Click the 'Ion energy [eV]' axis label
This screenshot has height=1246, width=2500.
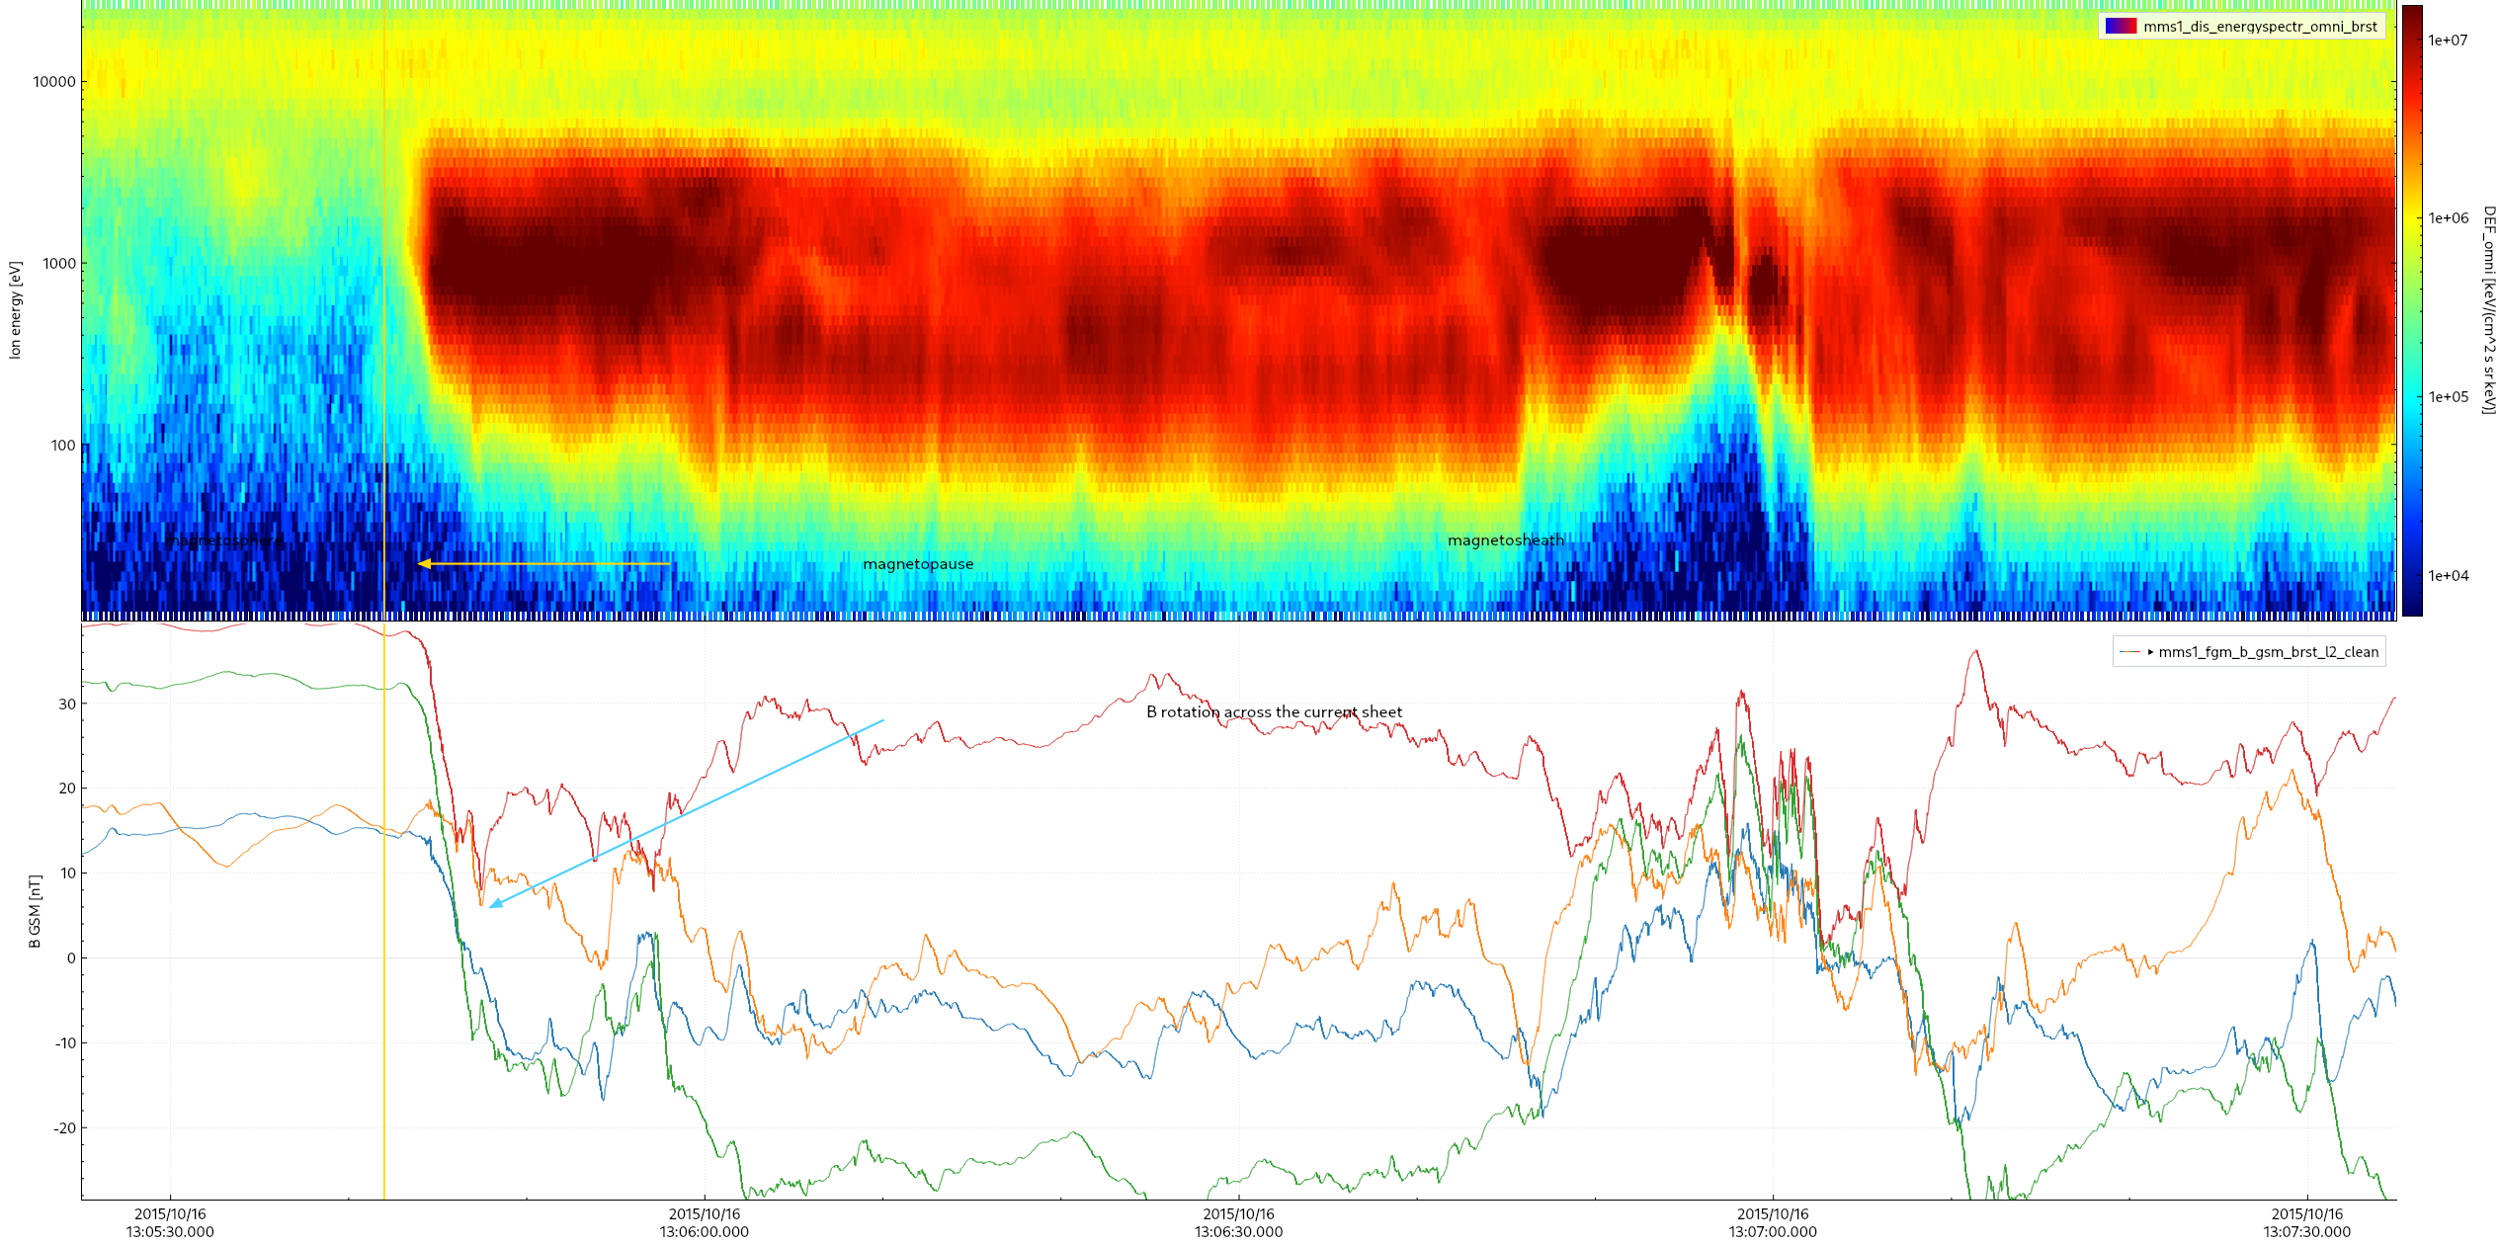coord(15,310)
